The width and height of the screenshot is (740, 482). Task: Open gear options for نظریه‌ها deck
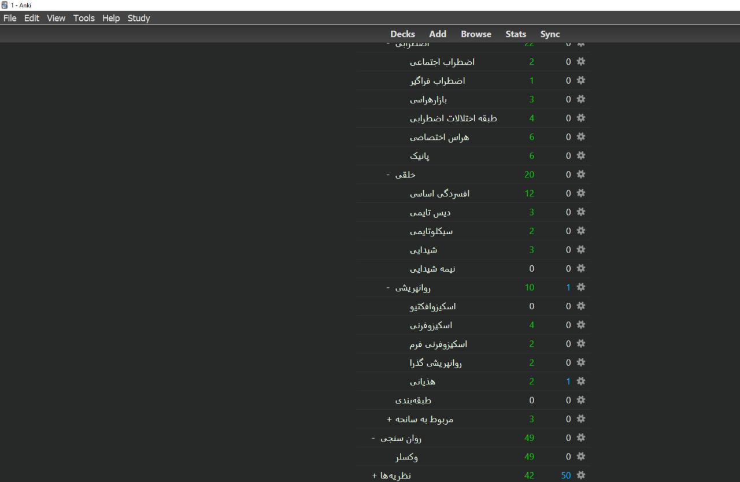582,476
